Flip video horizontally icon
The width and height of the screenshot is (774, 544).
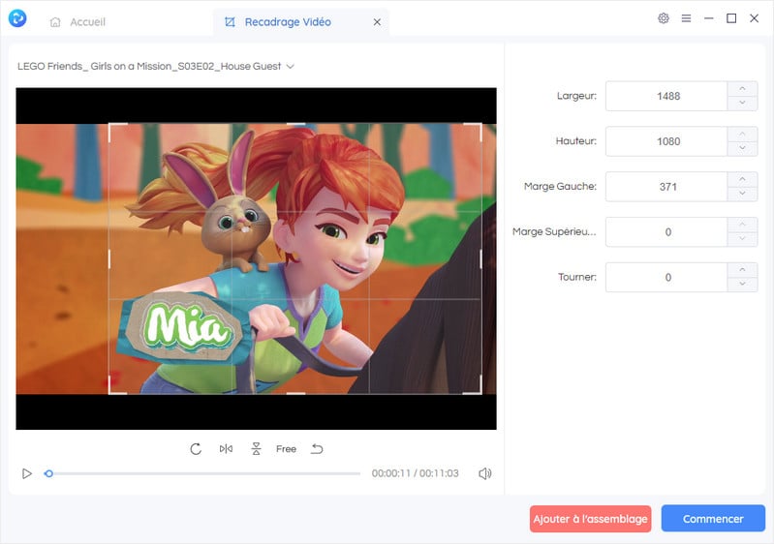(x=226, y=449)
